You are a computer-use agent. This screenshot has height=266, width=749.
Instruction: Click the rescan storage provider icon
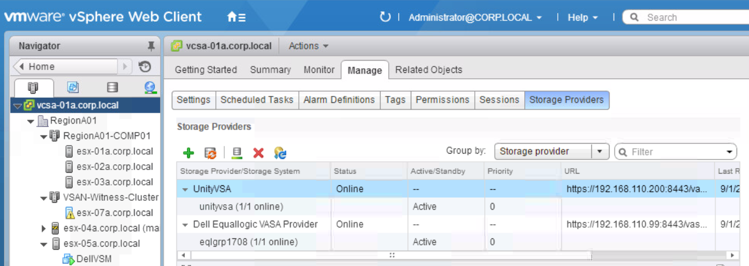210,153
